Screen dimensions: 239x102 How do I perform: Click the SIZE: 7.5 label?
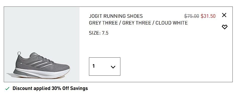99,33
